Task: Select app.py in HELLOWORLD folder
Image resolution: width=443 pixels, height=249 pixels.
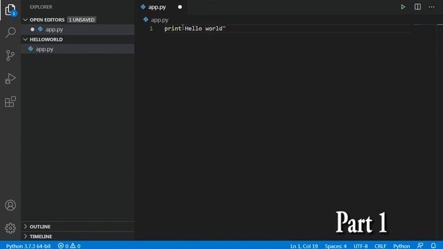Action: (78, 49)
